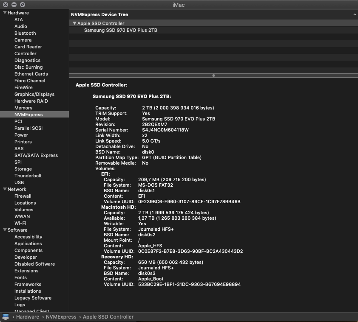Click the computer icon in path bar
The width and height of the screenshot is (358, 322).
(x=6, y=316)
